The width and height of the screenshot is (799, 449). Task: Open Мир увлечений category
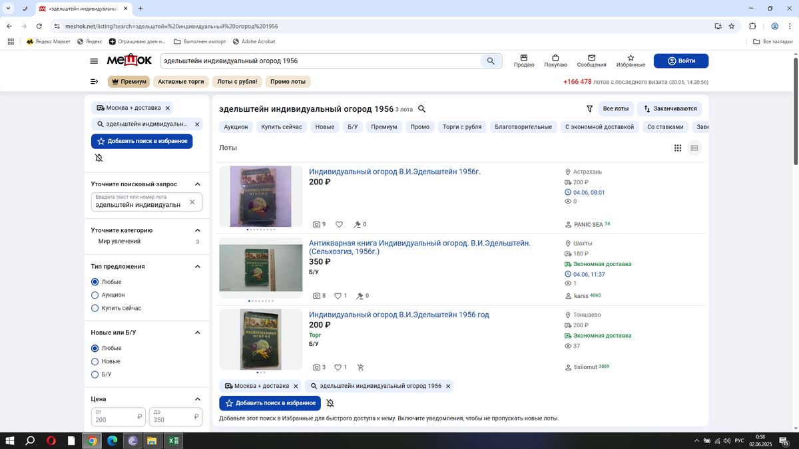[x=119, y=241]
